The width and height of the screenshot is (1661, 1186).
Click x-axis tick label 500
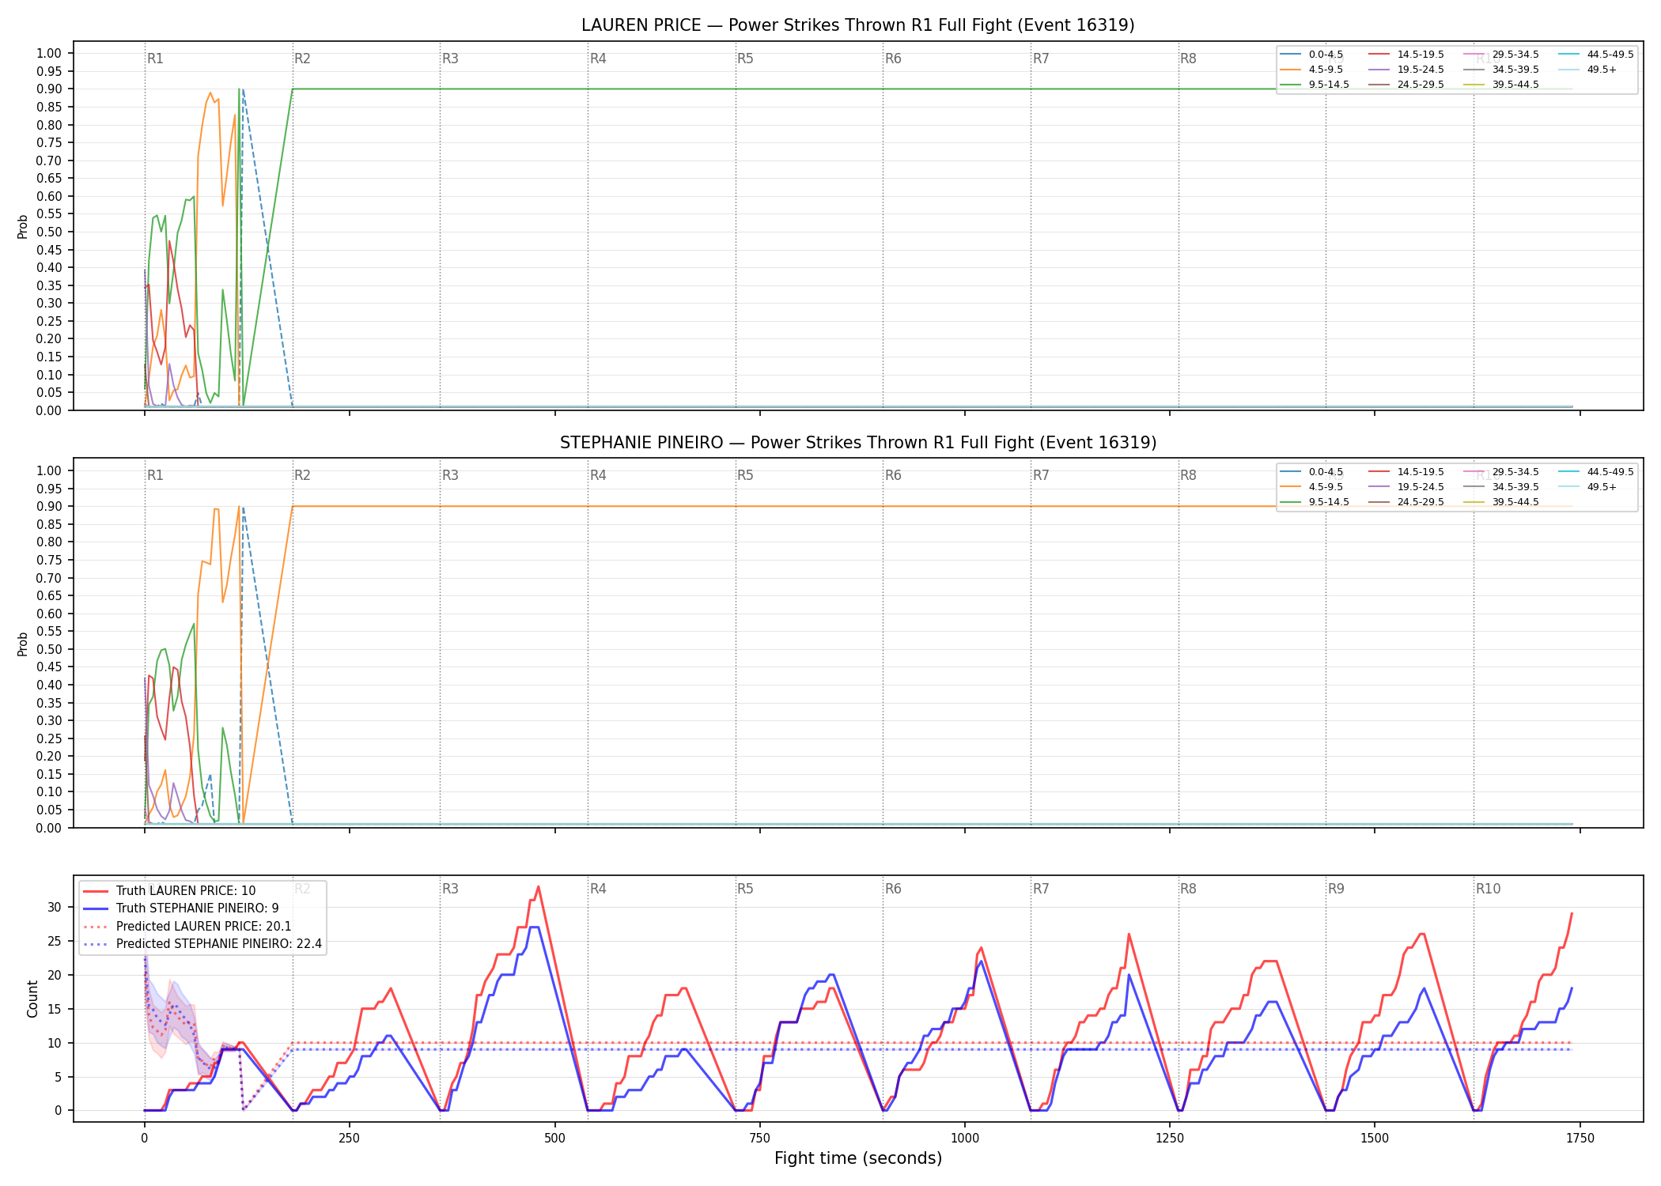pos(555,1139)
